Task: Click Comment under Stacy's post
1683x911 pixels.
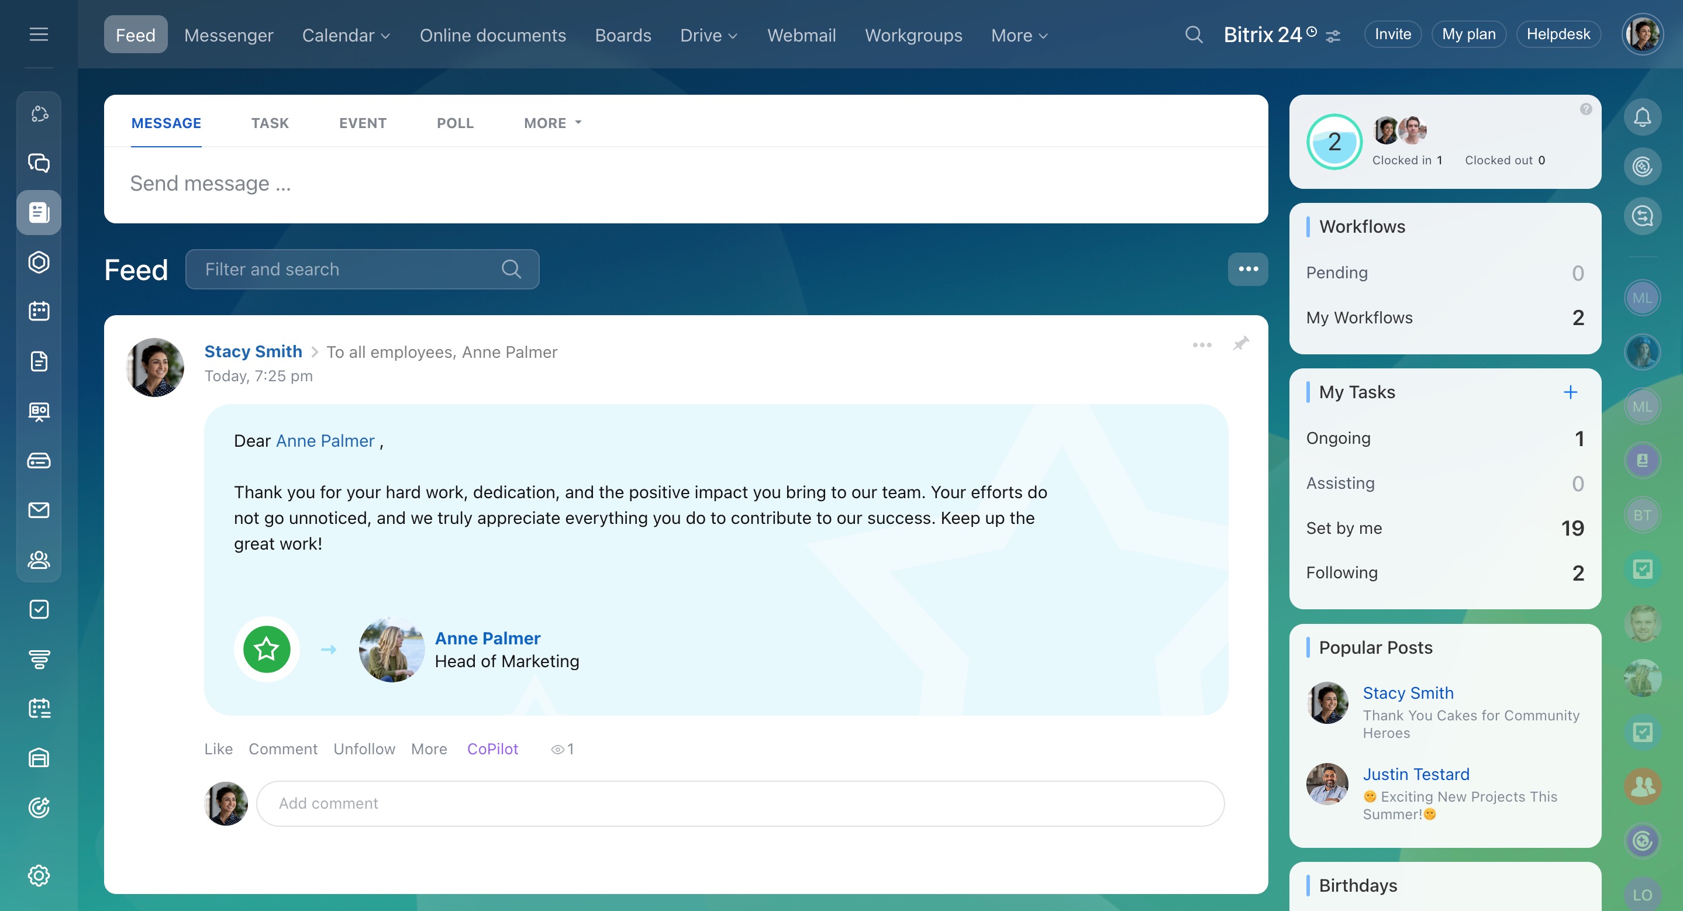Action: point(283,749)
